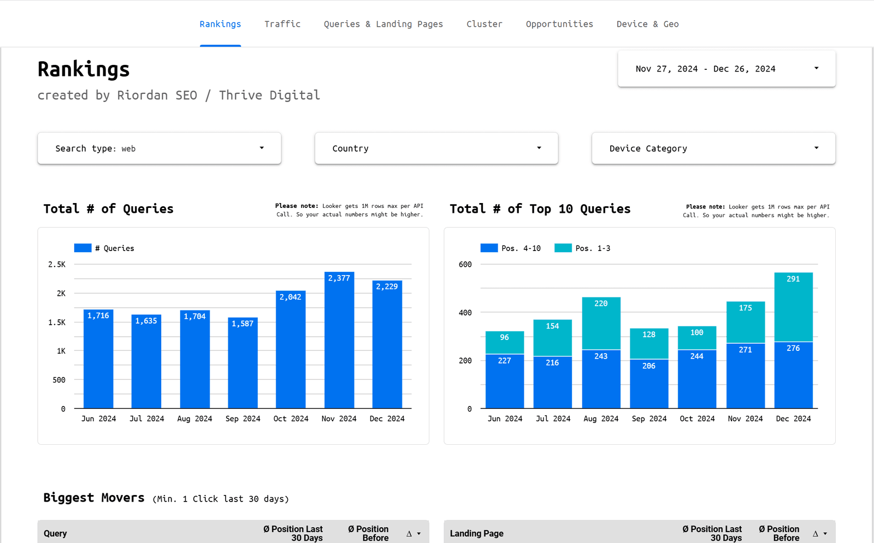Expand the Search type filter
The image size is (874, 543).
point(160,148)
